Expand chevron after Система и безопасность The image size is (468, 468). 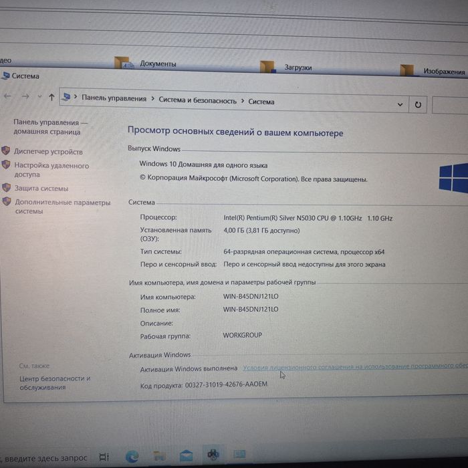click(242, 101)
